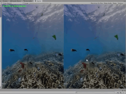Click the green fish in the left eye view

tap(54, 37)
